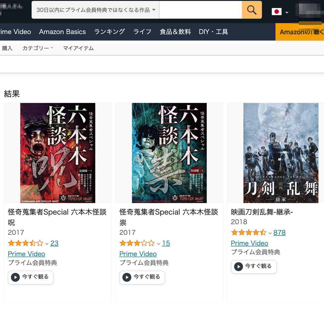Open title 怪奇蒐集者Special 六本木怪談 祟
Viewport: 324px width, 310px height.
pos(169,217)
